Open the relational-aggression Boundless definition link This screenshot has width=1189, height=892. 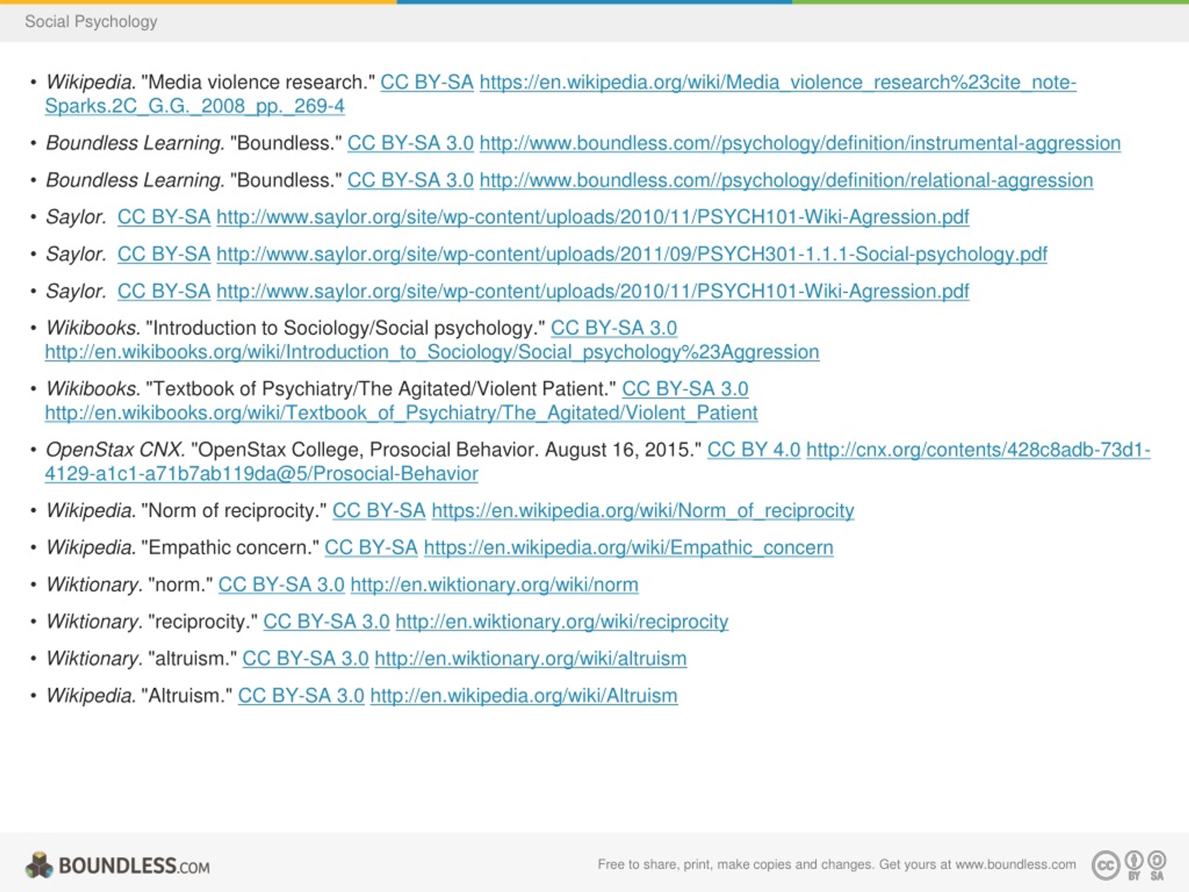(x=786, y=181)
